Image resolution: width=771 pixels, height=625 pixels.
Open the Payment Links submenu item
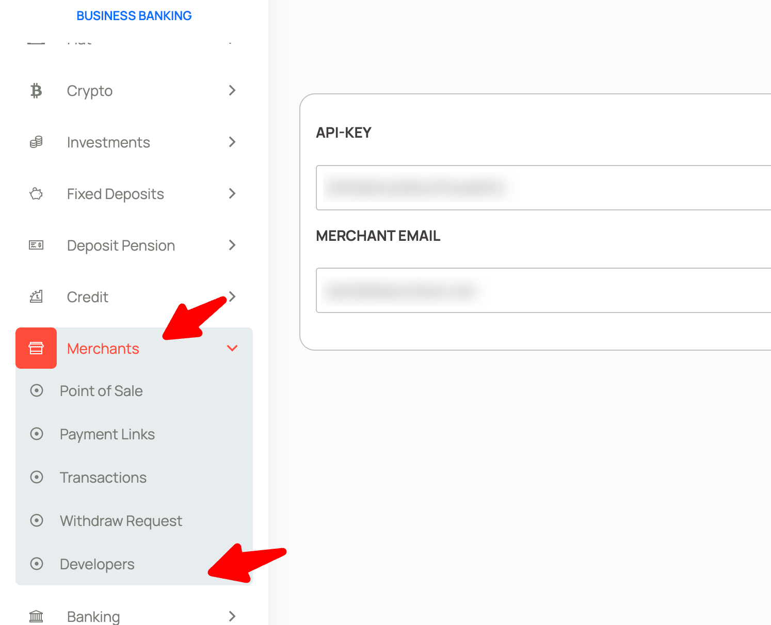pyautogui.click(x=107, y=434)
